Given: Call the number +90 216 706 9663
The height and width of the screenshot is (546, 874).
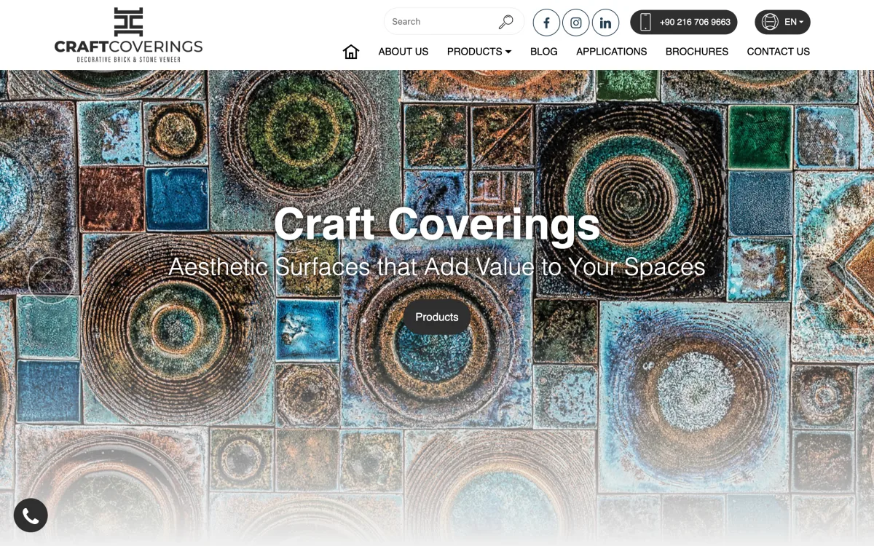Looking at the screenshot, I should coord(684,22).
